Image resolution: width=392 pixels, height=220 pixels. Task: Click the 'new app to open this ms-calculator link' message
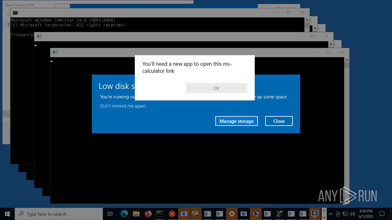point(187,67)
